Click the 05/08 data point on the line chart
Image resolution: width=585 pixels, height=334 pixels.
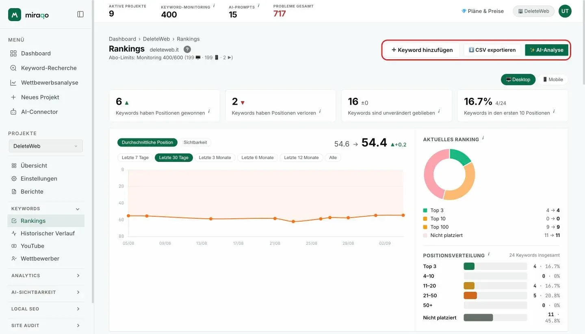point(128,216)
